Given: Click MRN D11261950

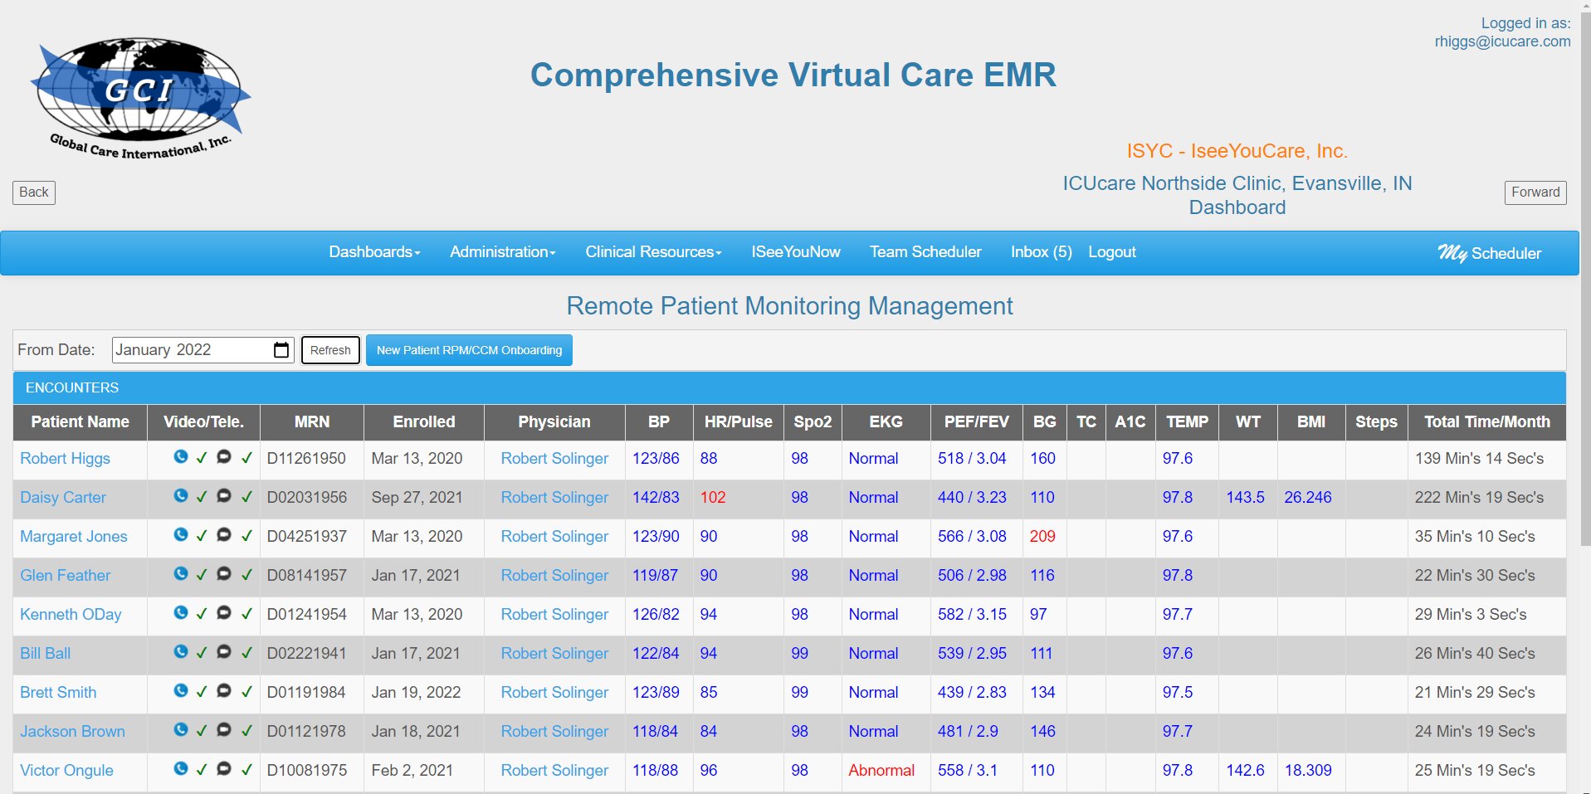Looking at the screenshot, I should pos(306,459).
